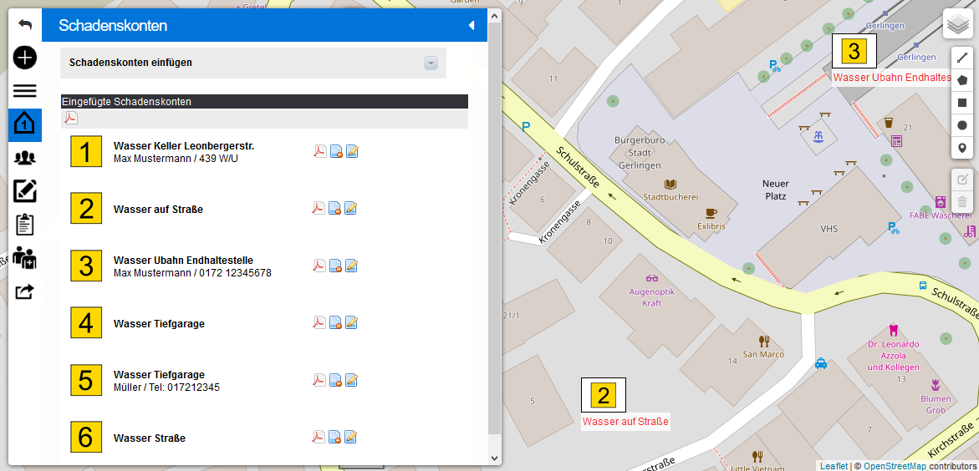979x471 pixels.
Task: Export all Schadenskonten as PDF
Action: 71,119
